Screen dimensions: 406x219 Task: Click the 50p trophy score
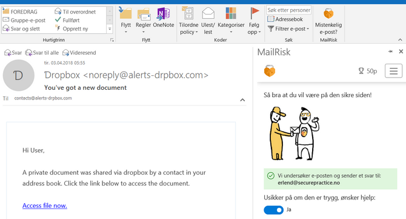pos(367,71)
